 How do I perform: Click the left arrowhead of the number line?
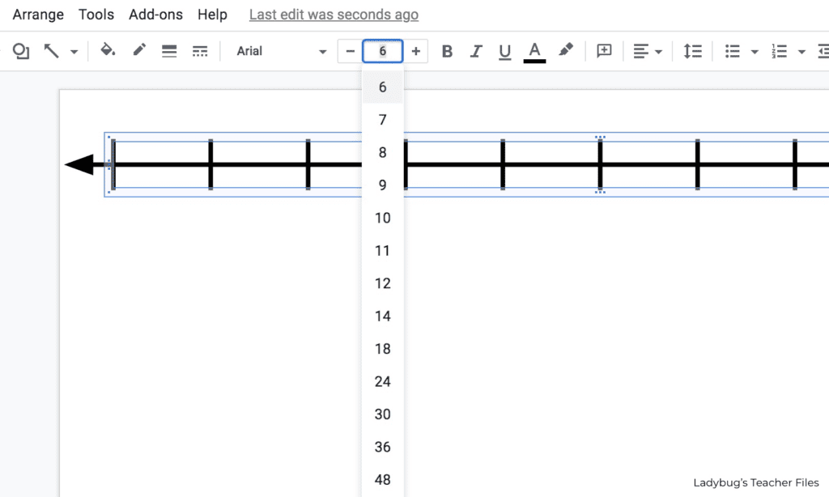[79, 164]
